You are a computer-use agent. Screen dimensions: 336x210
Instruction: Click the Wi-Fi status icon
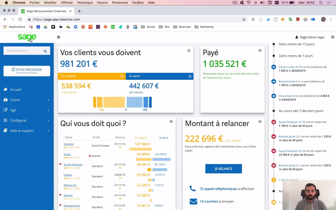tap(249, 3)
